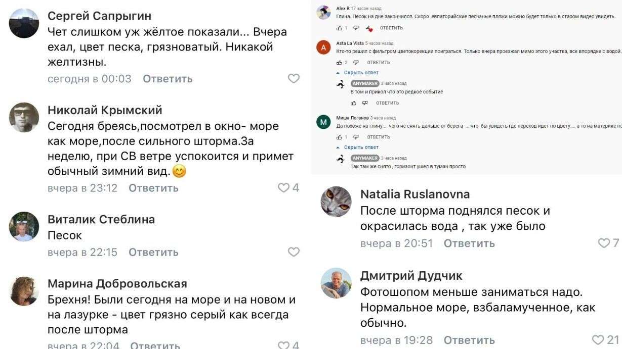Click Ответить under Сергей Сапрыгин's comment
Image resolution: width=622 pixels, height=349 pixels.
(x=168, y=78)
